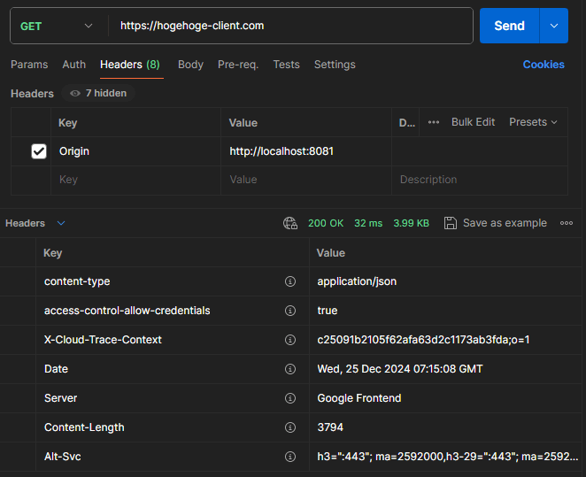Click the content-type key
This screenshot has width=586, height=477.
(x=77, y=281)
